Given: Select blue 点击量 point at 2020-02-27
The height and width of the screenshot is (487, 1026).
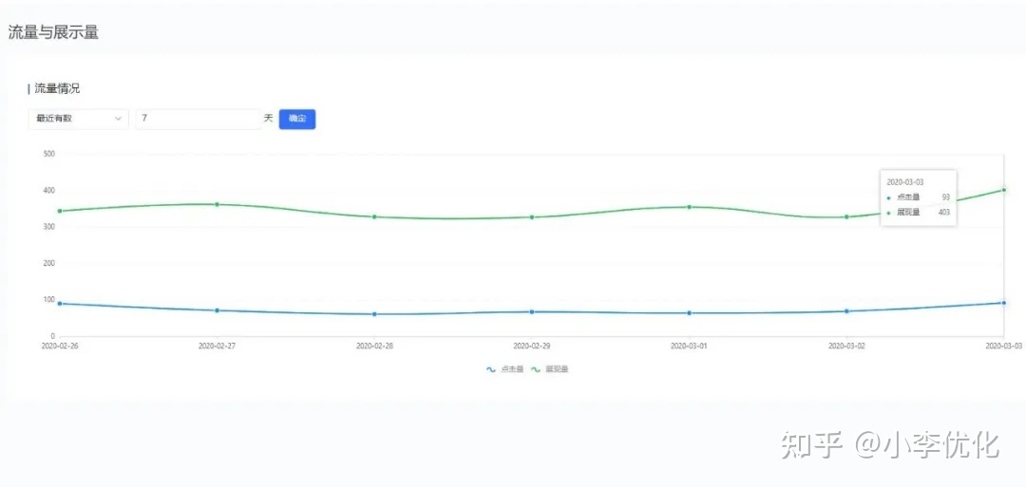Looking at the screenshot, I should tap(218, 310).
